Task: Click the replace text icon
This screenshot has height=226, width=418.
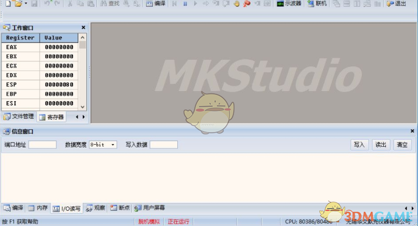Action: coord(136,4)
